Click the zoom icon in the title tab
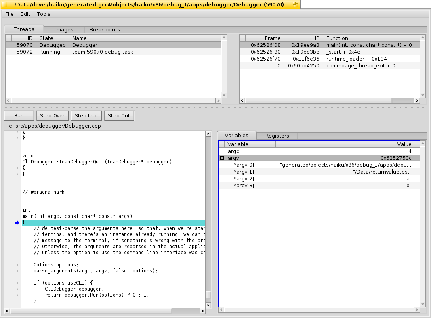Image resolution: width=431 pixels, height=318 pixels. coord(296,4)
